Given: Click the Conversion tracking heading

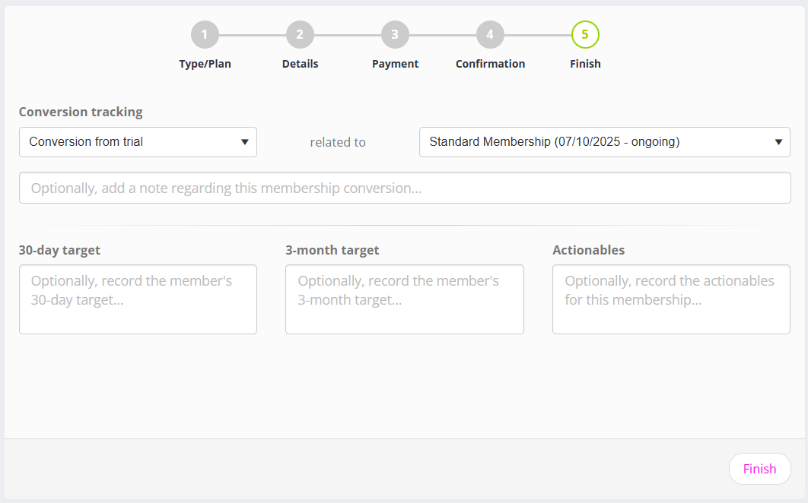Looking at the screenshot, I should (81, 112).
